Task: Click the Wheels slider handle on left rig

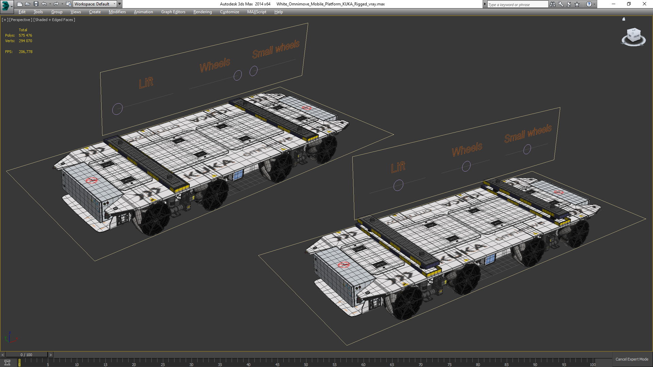Action: click(238, 75)
